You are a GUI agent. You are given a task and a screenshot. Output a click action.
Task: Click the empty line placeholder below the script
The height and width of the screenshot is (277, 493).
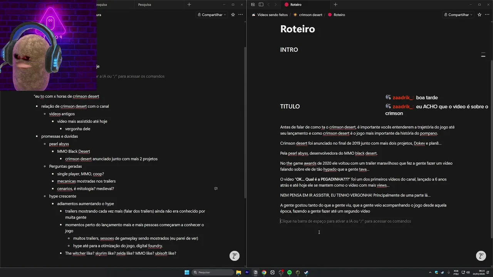tap(345, 221)
